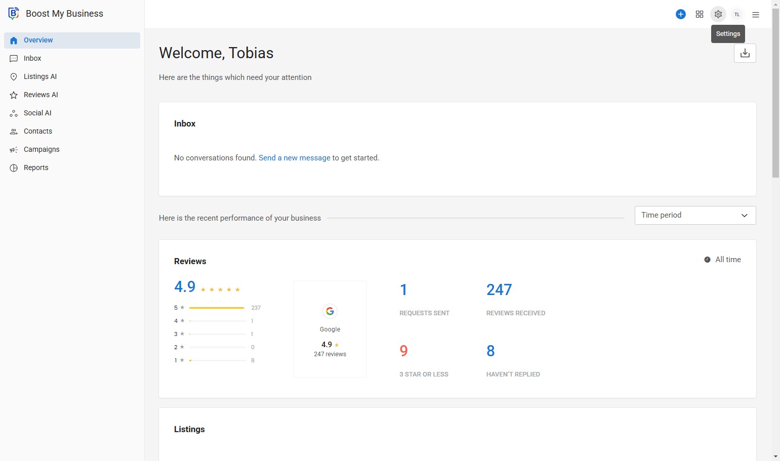Viewport: 780px width, 461px height.
Task: Select Social AI in sidebar
Action: (37, 113)
